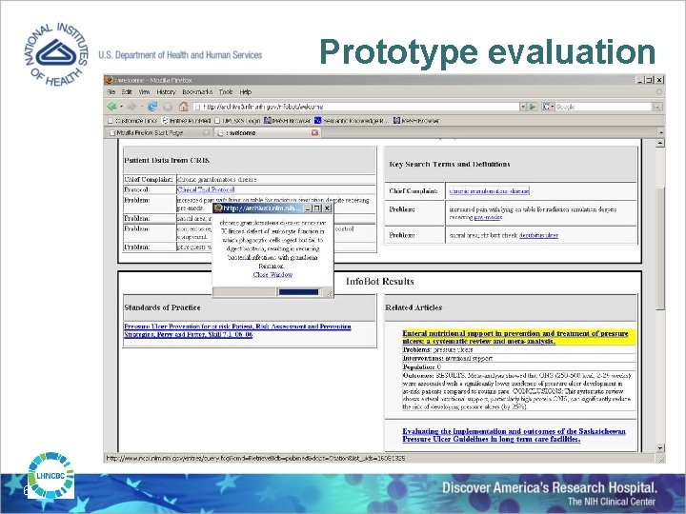Click the NIH logo on the slide
Viewport: 686px width, 514px height.
click(56, 54)
